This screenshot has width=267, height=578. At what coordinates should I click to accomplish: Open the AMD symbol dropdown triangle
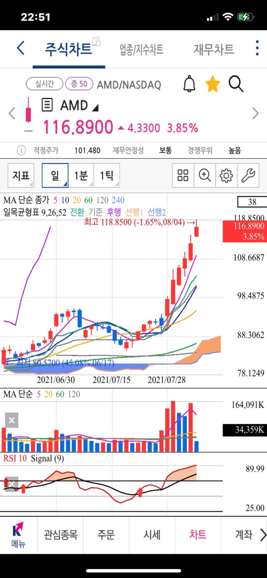[95, 107]
